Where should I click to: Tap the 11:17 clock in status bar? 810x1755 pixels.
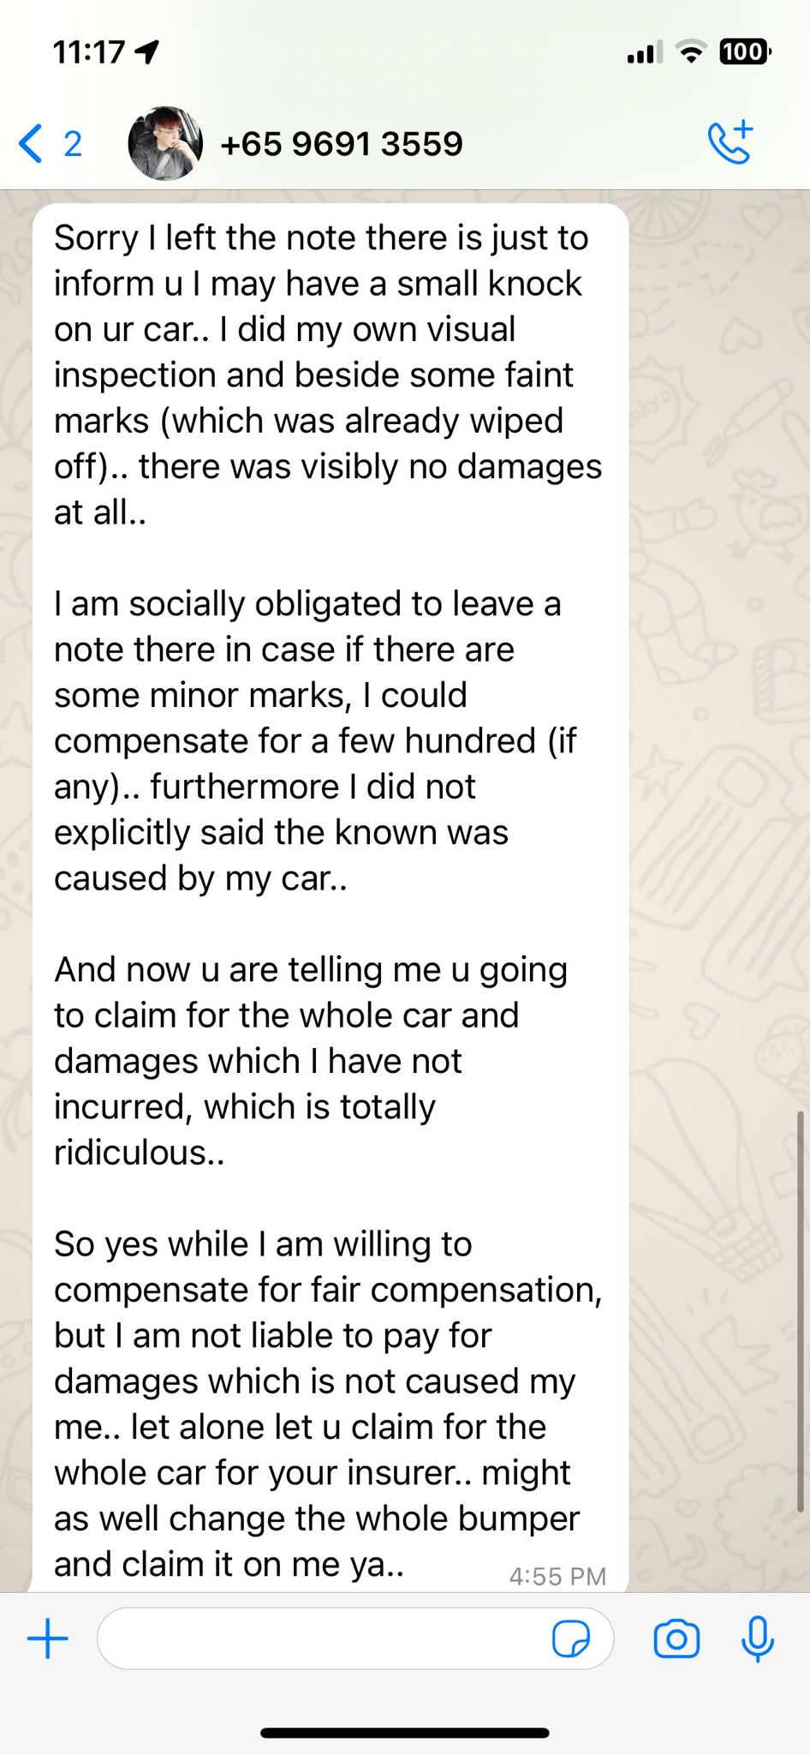[89, 52]
